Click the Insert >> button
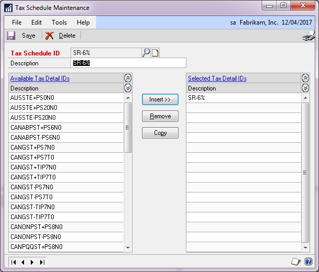This screenshot has height=272, width=319. [160, 99]
